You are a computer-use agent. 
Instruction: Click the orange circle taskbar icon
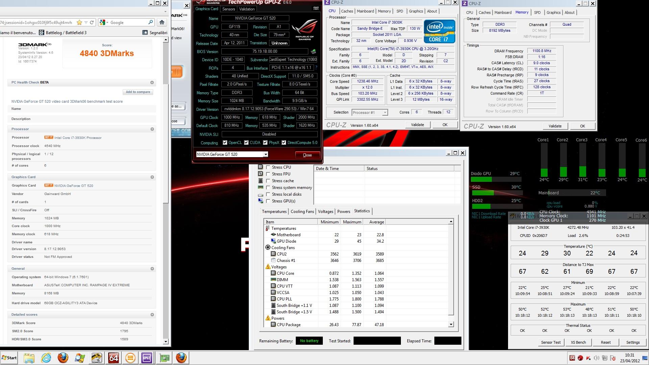(x=130, y=358)
